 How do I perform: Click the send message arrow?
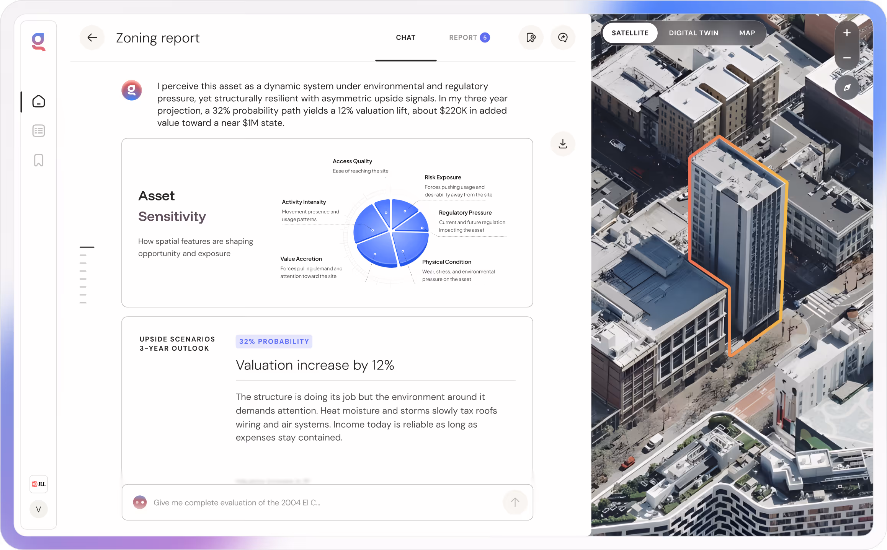pyautogui.click(x=515, y=502)
